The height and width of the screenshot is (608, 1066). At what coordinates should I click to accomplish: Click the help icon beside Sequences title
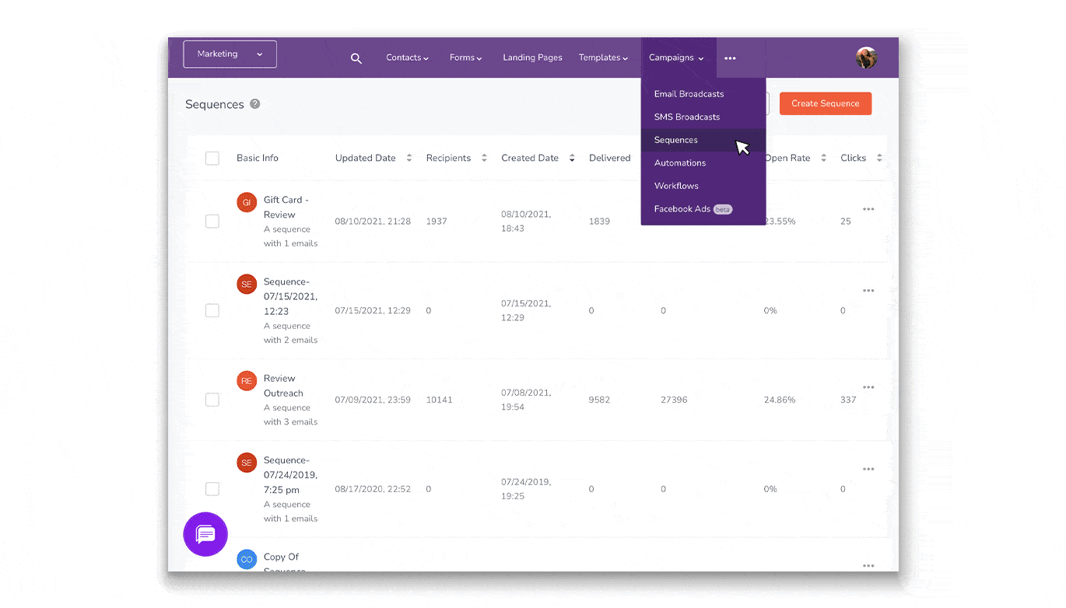coord(254,104)
